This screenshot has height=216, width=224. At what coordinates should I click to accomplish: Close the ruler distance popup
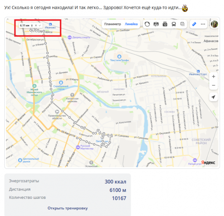(36, 25)
